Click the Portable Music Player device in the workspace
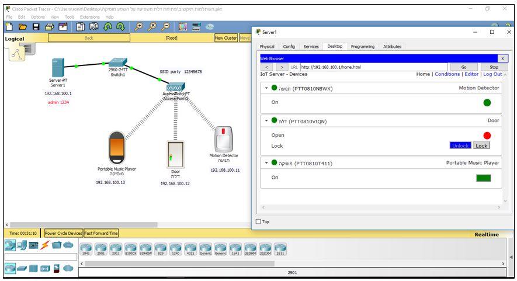The image size is (517, 281). point(117,147)
